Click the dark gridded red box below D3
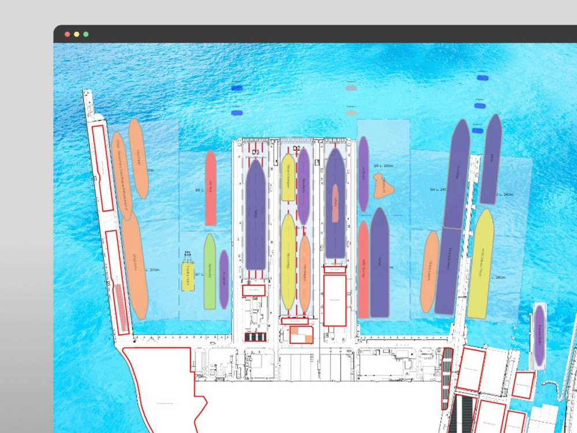This screenshot has height=433, width=577. click(x=256, y=337)
